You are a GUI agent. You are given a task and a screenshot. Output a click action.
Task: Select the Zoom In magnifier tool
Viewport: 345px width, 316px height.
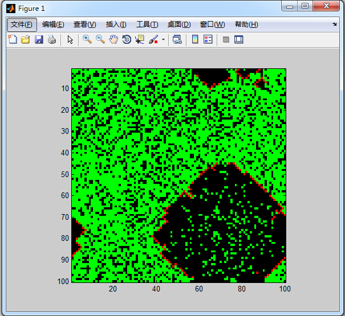pyautogui.click(x=87, y=39)
